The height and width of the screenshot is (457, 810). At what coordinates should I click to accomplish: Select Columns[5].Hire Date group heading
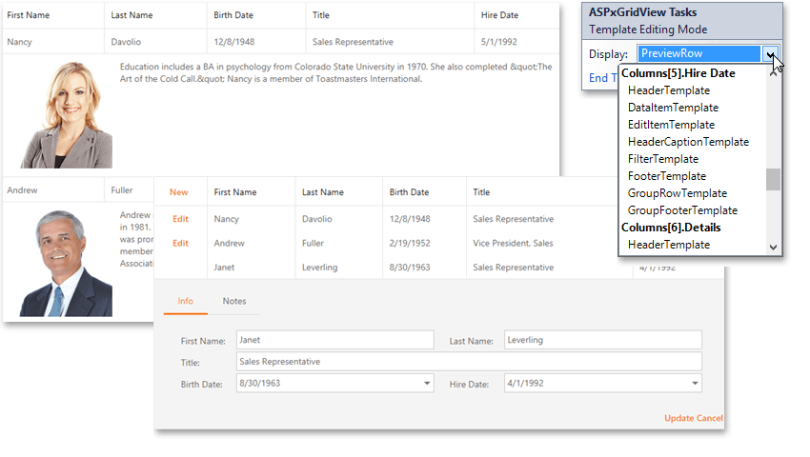678,73
